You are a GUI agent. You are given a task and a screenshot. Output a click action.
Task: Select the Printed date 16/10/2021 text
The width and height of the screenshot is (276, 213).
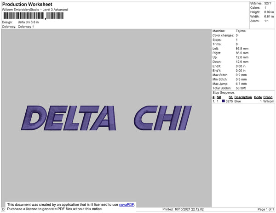[x=183, y=209]
